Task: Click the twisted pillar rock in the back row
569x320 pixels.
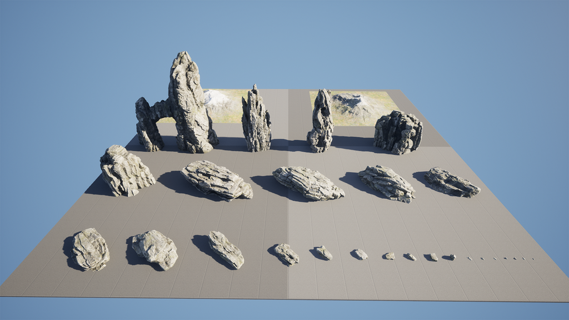Action: pos(321,122)
